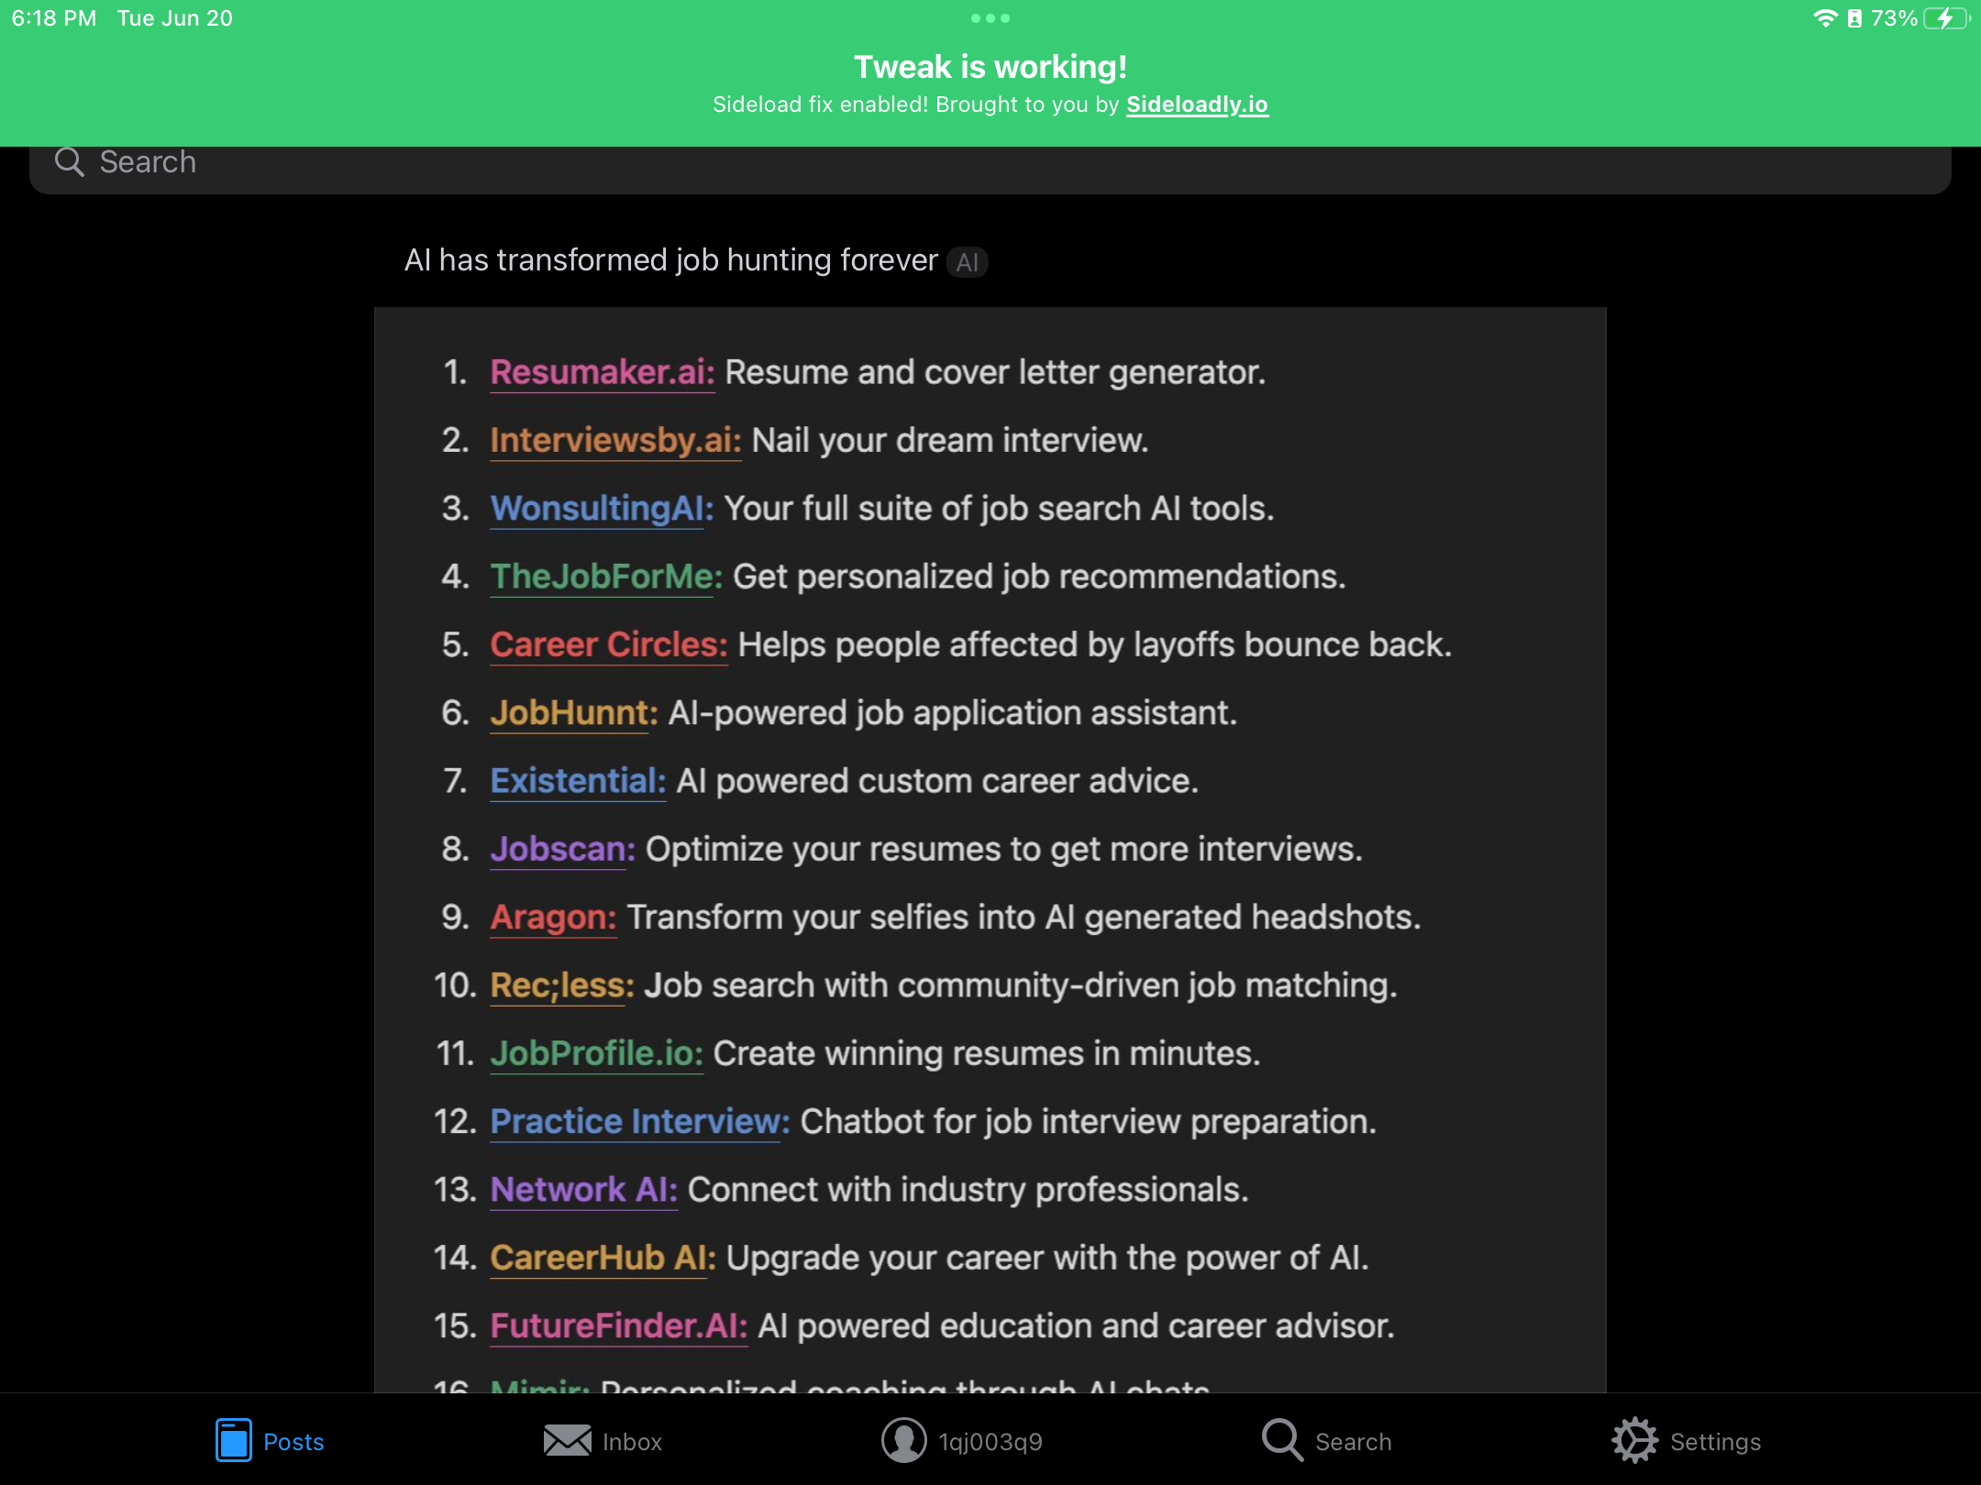Image resolution: width=1981 pixels, height=1485 pixels.
Task: Tap the AI flair badge beside the title
Action: [x=967, y=262]
